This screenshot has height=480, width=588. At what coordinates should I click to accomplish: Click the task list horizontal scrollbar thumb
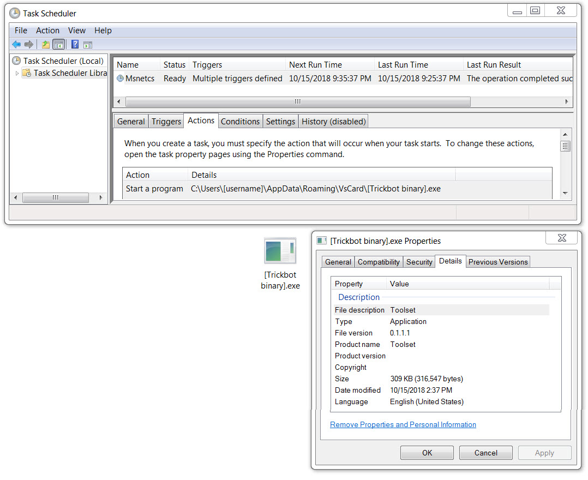[x=298, y=101]
